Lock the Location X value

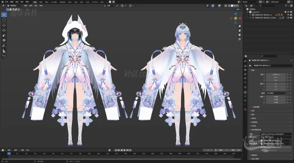pos(287,74)
